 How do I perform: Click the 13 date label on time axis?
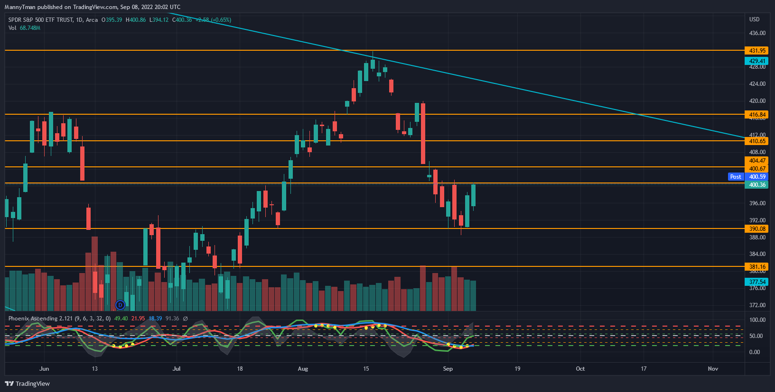(95, 369)
